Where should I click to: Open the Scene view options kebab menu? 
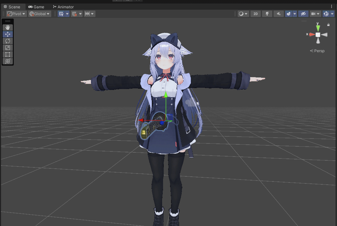click(332, 6)
